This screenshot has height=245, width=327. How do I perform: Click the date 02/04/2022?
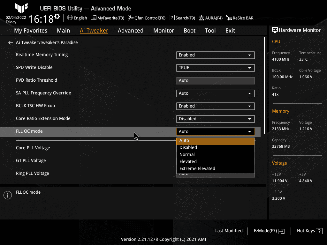coord(16,18)
